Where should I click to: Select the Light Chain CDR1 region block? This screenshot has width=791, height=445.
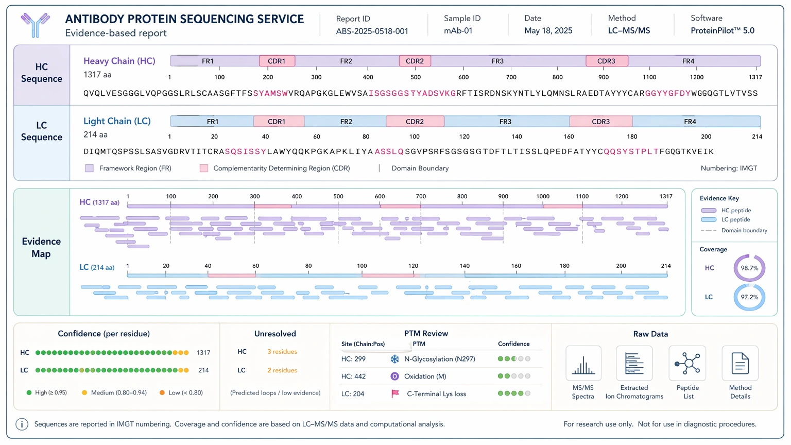tap(279, 122)
